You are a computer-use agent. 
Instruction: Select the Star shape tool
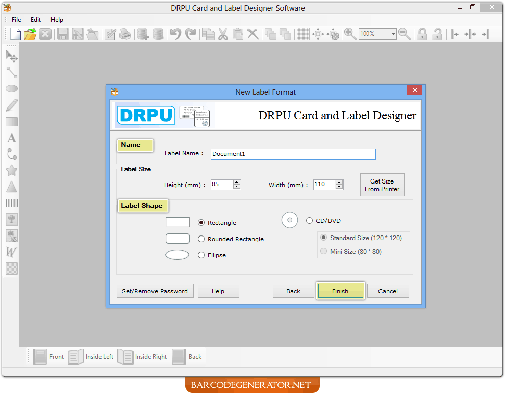coord(12,170)
